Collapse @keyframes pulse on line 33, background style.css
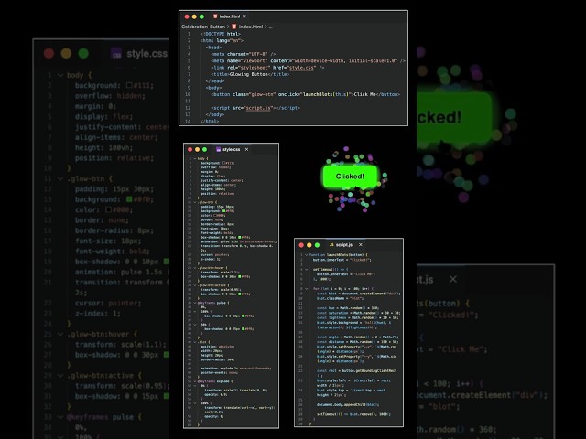This screenshot has height=439, width=586. [60, 417]
